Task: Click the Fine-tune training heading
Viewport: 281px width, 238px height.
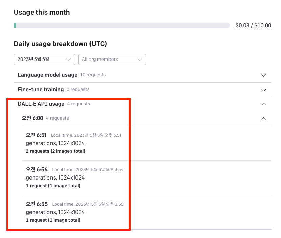Action: (41, 89)
